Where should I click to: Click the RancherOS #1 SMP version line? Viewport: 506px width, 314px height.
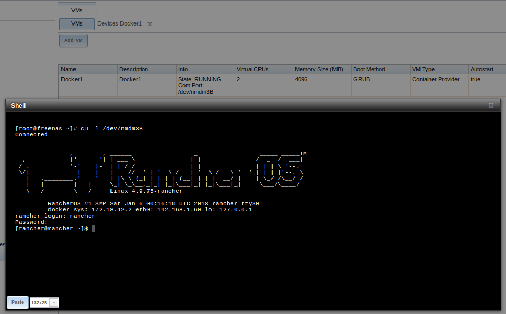154,204
